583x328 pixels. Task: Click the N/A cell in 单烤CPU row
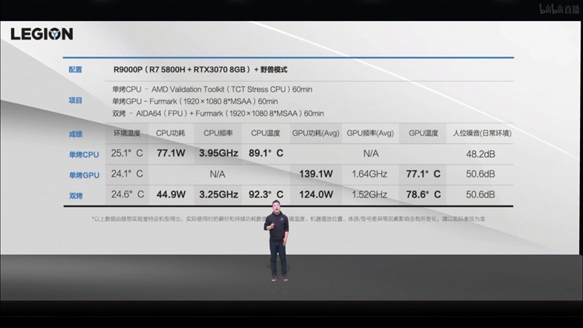pyautogui.click(x=371, y=154)
